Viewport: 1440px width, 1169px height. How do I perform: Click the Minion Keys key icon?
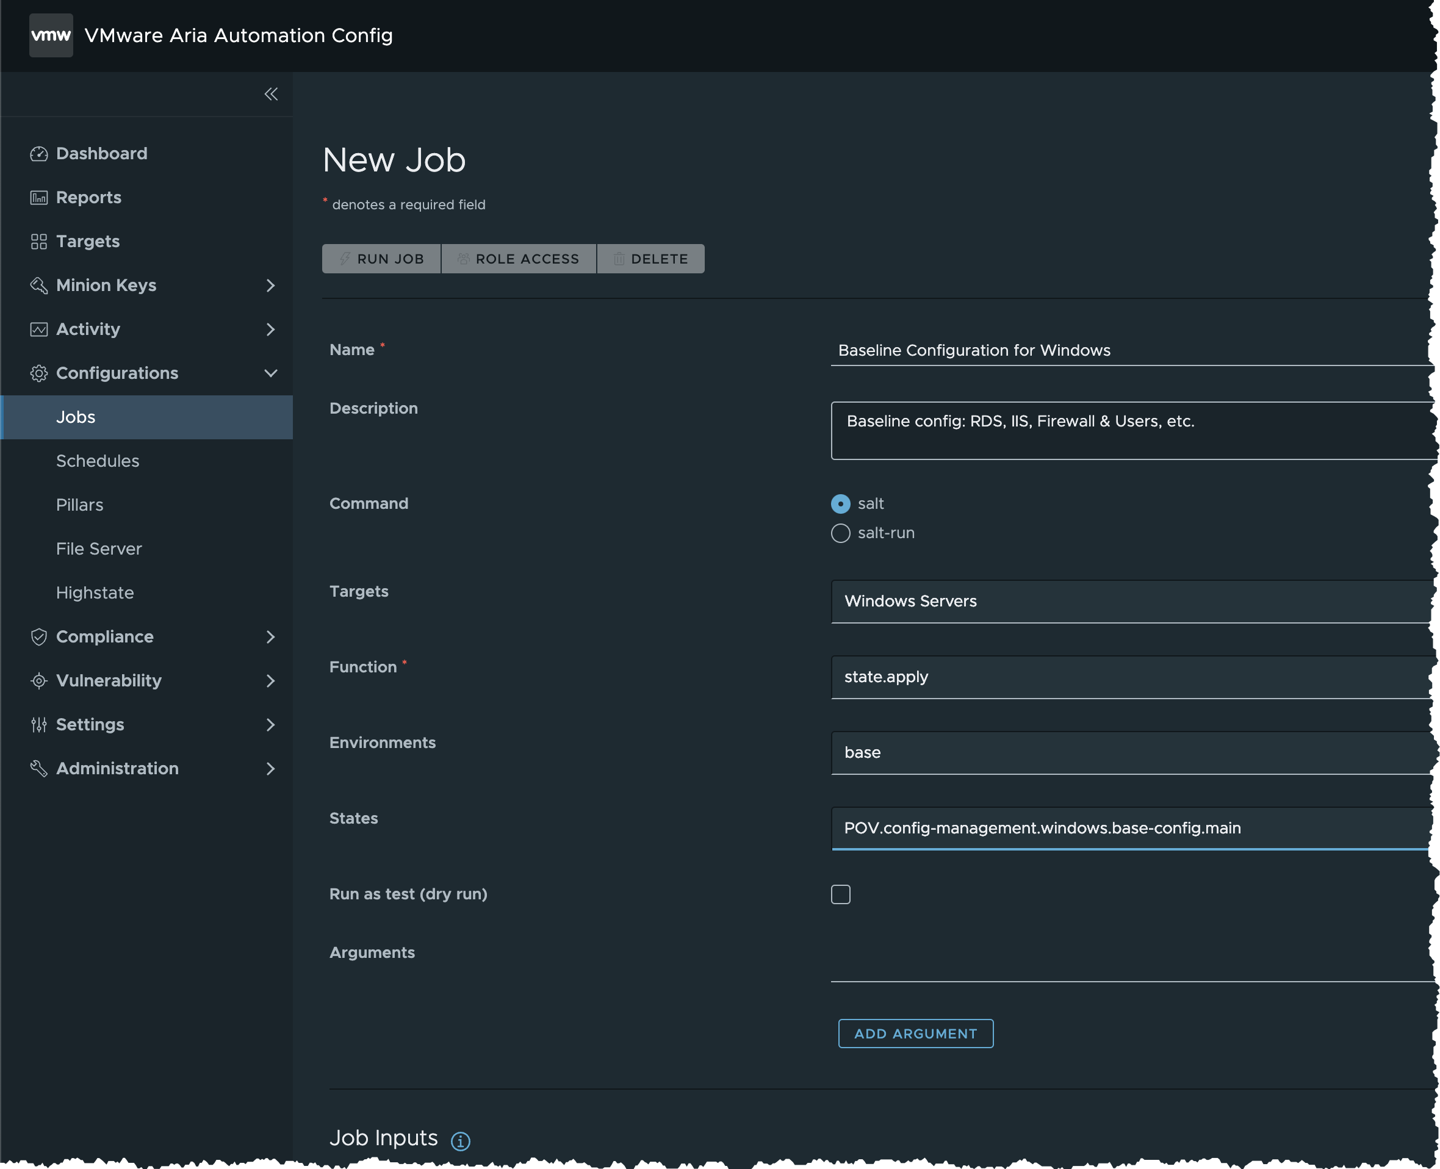39,286
